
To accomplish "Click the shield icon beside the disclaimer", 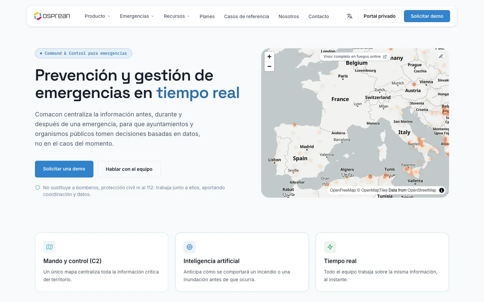I will [38, 188].
